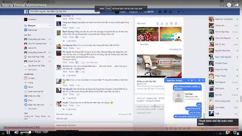The width and height of the screenshot is (242, 136).
Task: Click the round icon in Trò chơi panel
Action: (x=176, y=23)
